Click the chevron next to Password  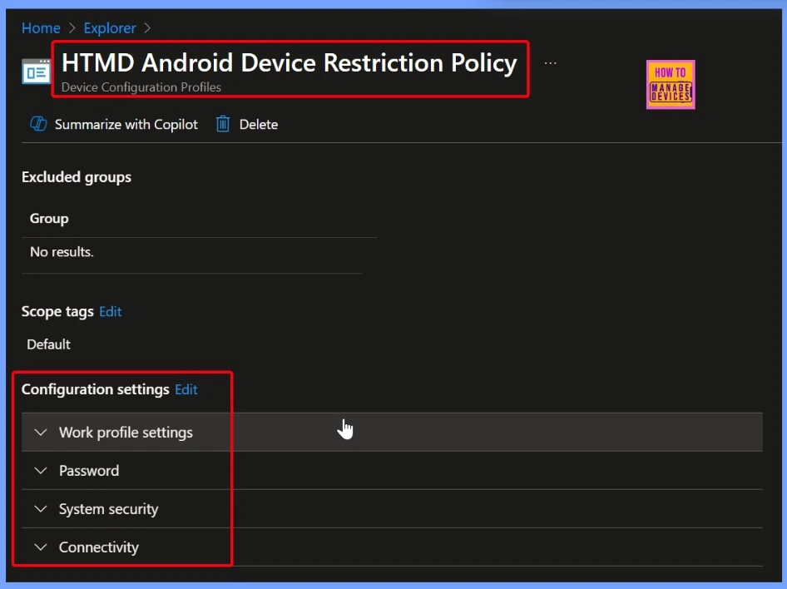pos(41,471)
